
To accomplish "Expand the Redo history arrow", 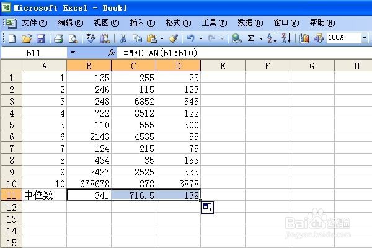I will coord(223,38).
